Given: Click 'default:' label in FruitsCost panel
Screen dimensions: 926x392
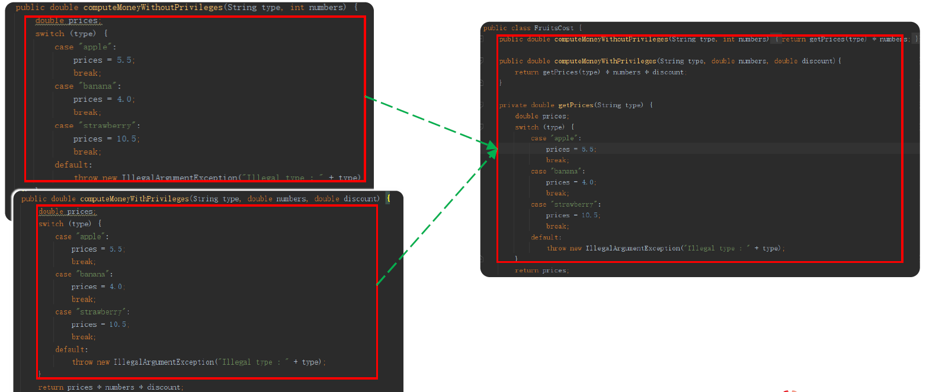Looking at the screenshot, I should 546,237.
